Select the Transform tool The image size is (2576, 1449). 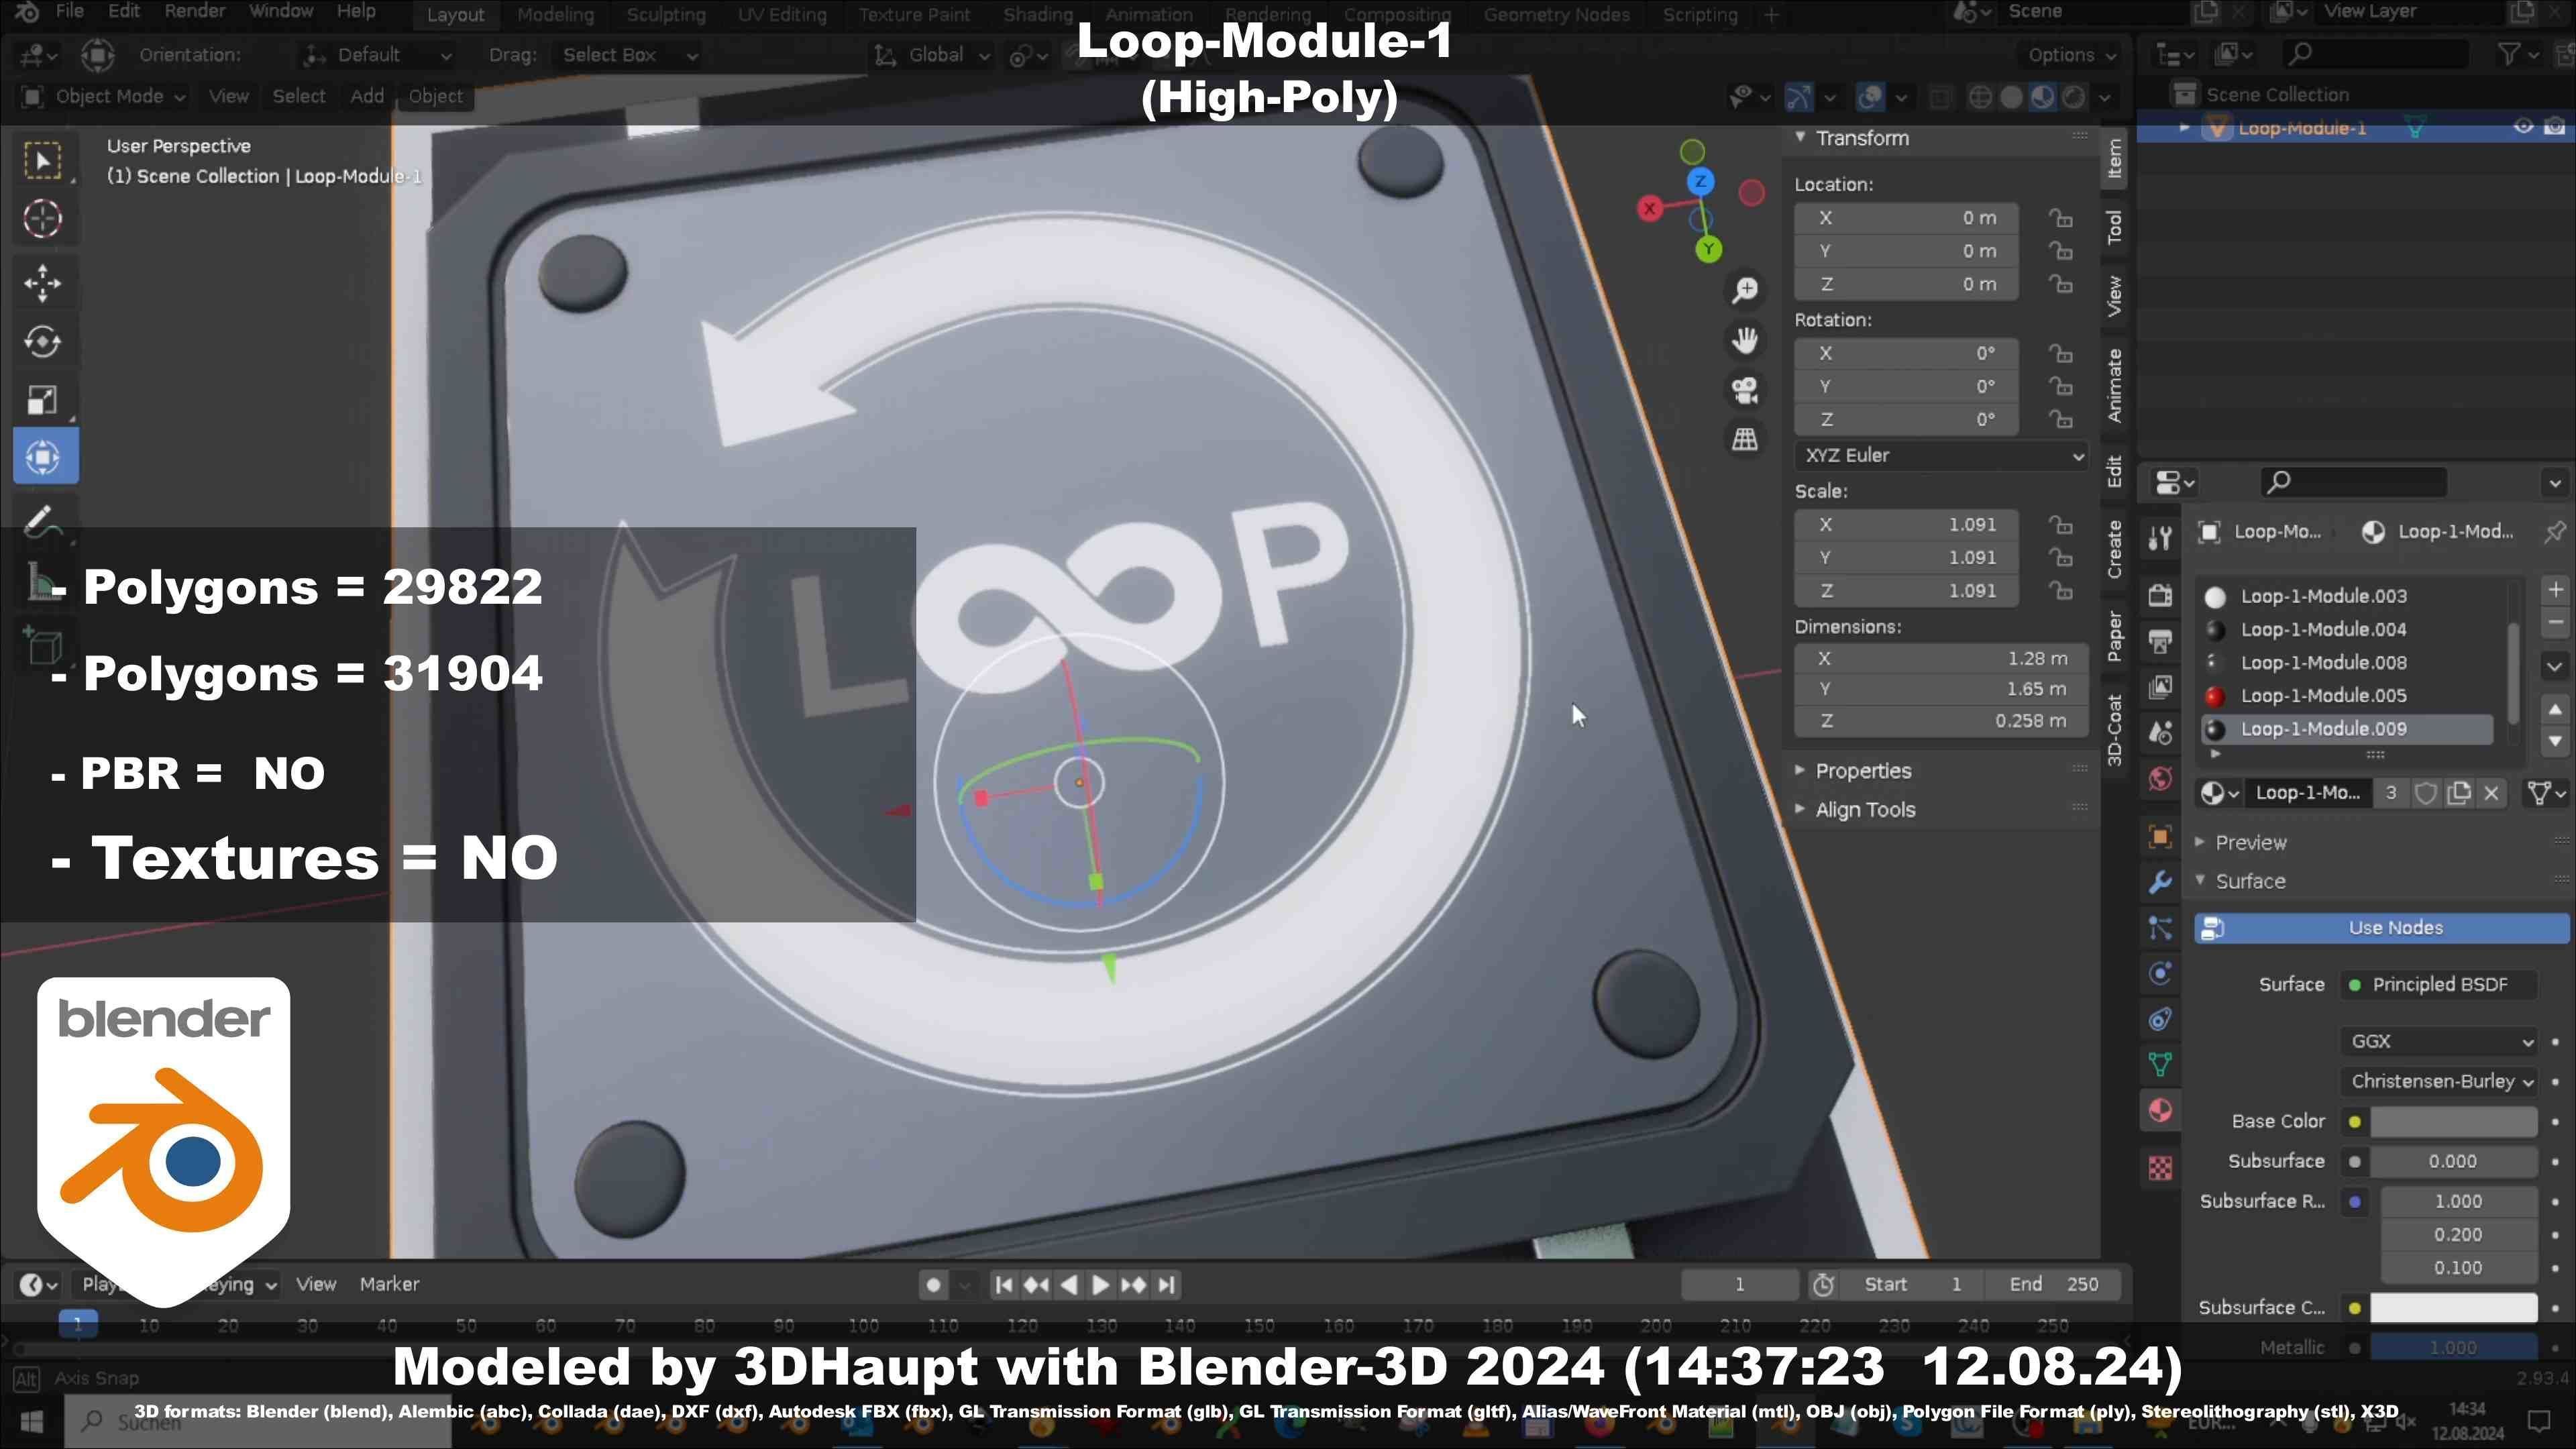(44, 457)
